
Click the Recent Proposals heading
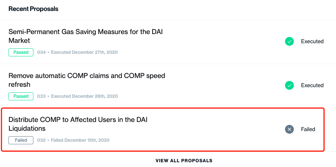(33, 9)
